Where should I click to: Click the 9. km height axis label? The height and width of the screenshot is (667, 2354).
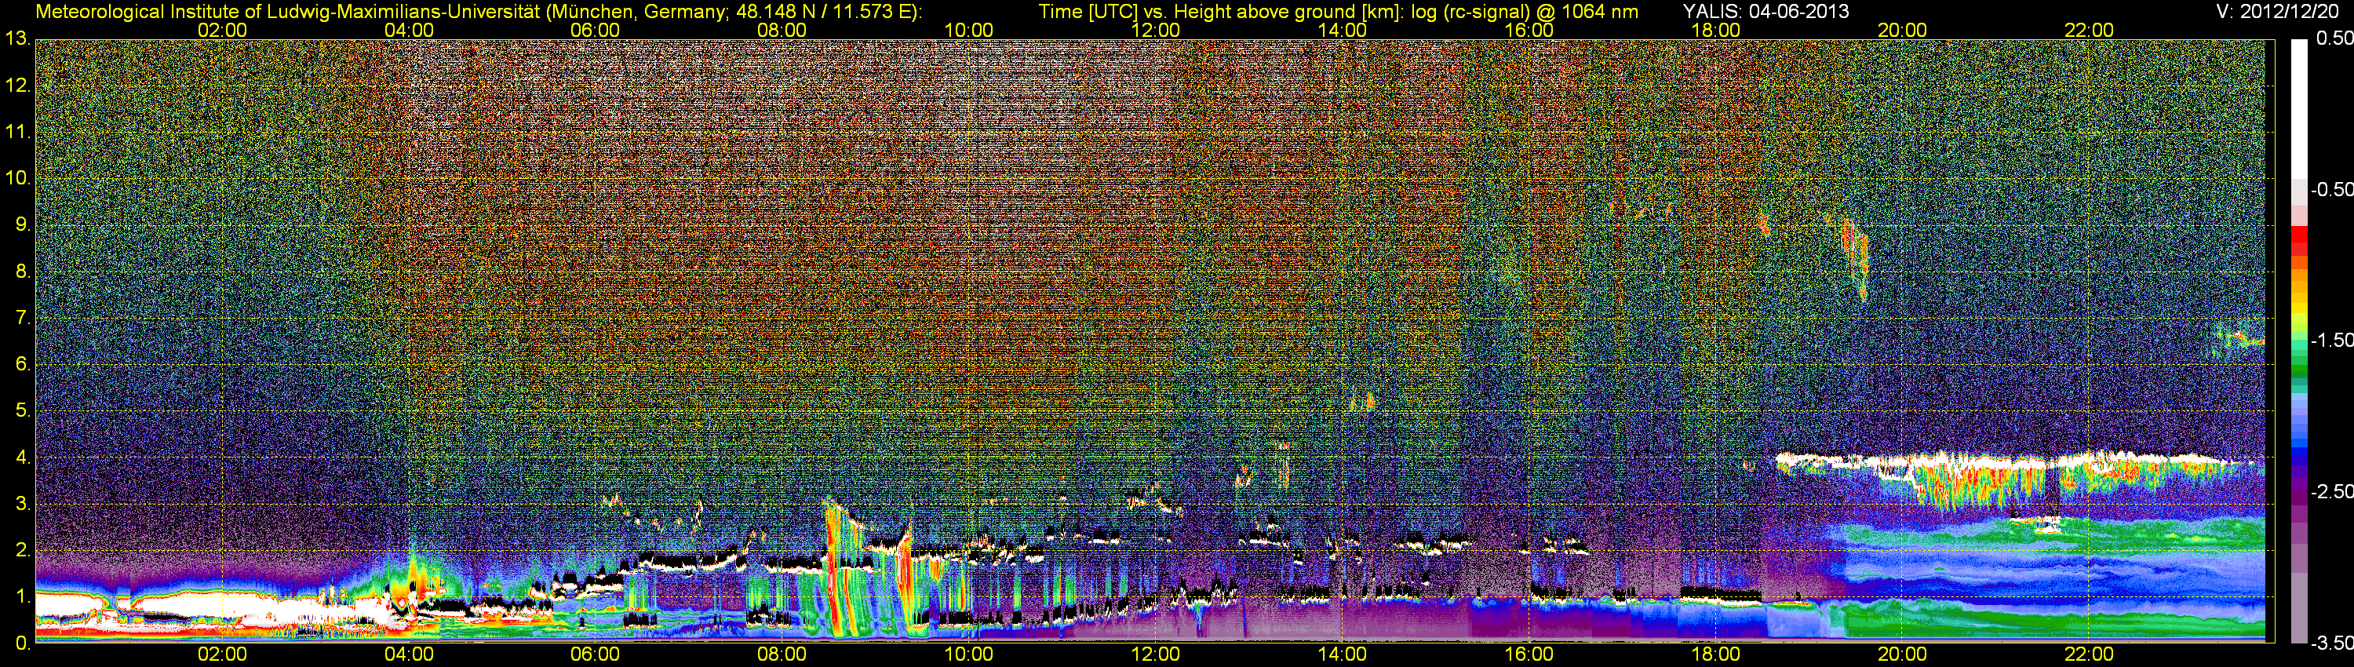point(23,224)
